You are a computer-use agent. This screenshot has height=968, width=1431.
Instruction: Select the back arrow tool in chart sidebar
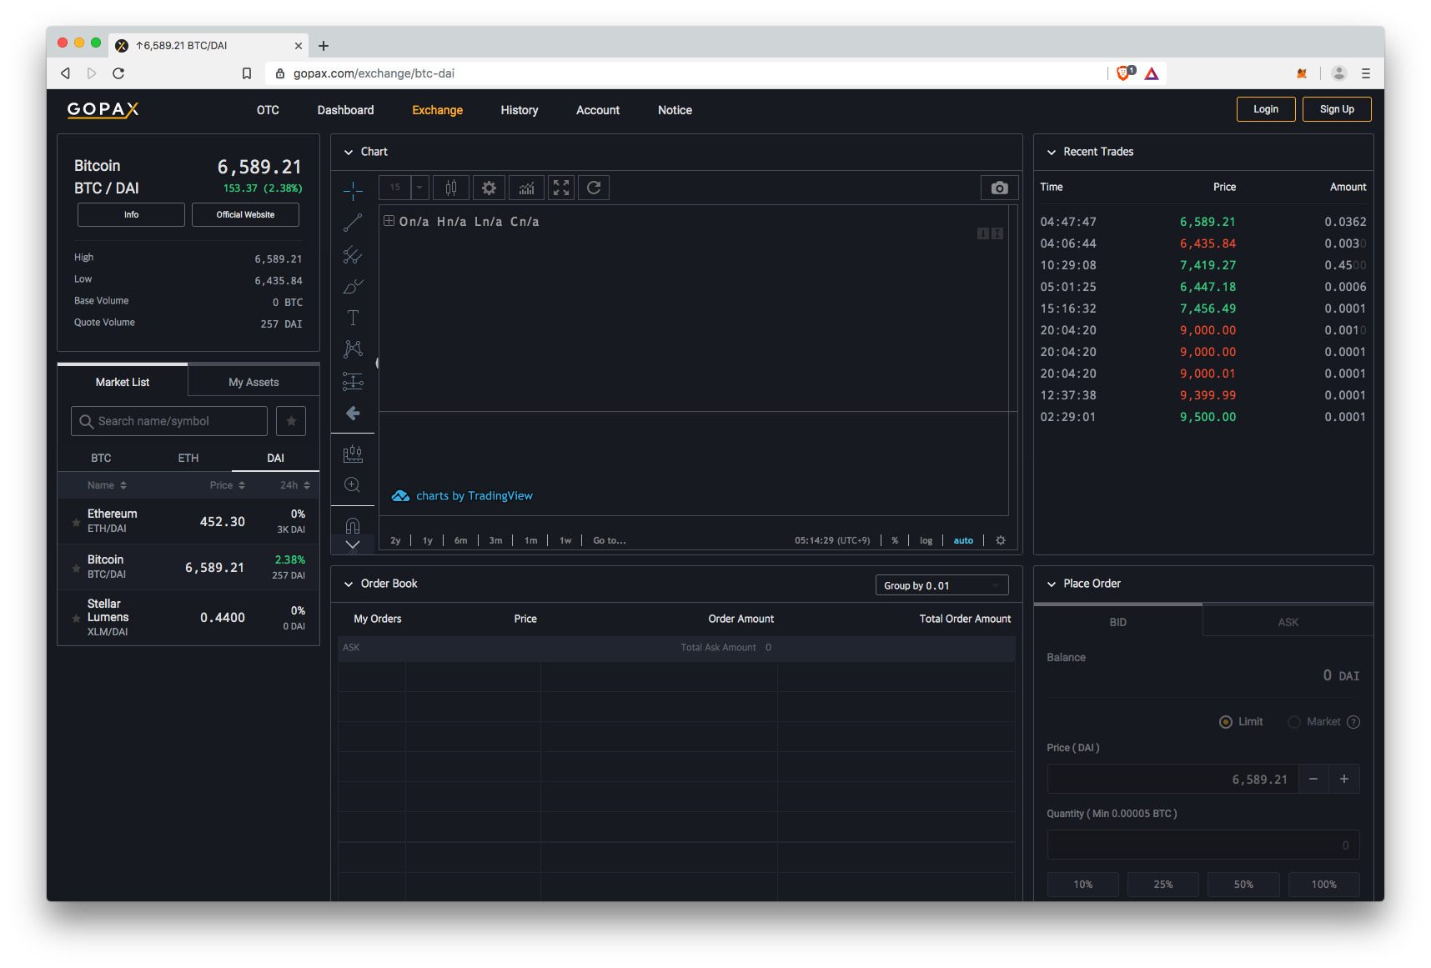pos(353,414)
